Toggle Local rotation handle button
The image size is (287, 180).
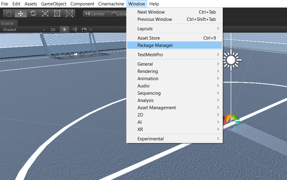tap(117, 14)
